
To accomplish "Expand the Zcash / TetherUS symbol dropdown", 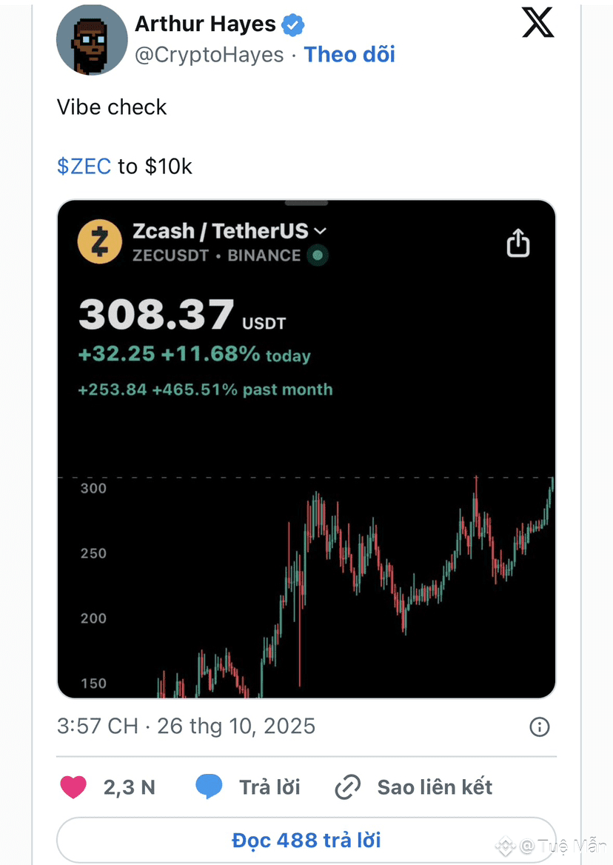I will click(x=320, y=231).
